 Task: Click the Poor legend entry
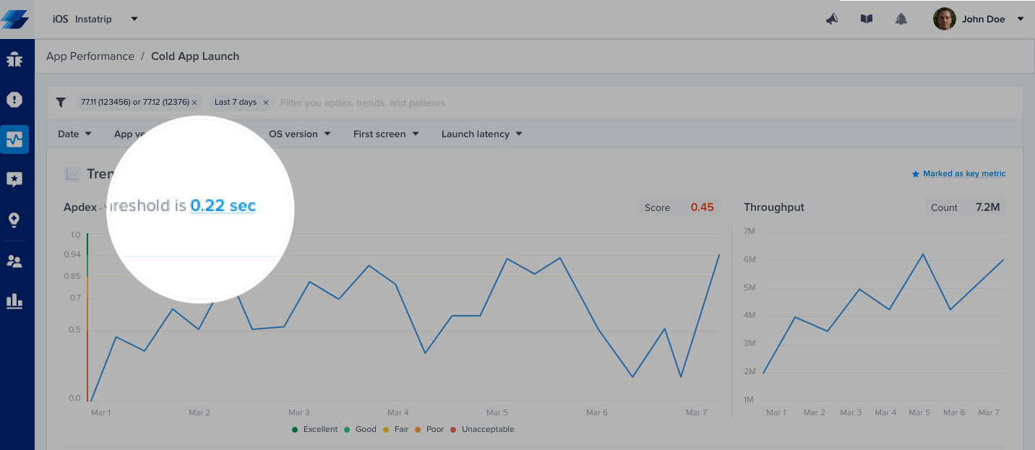coord(429,430)
